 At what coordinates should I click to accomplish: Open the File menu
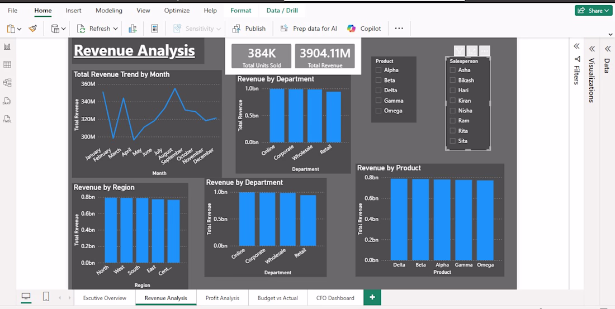12,11
